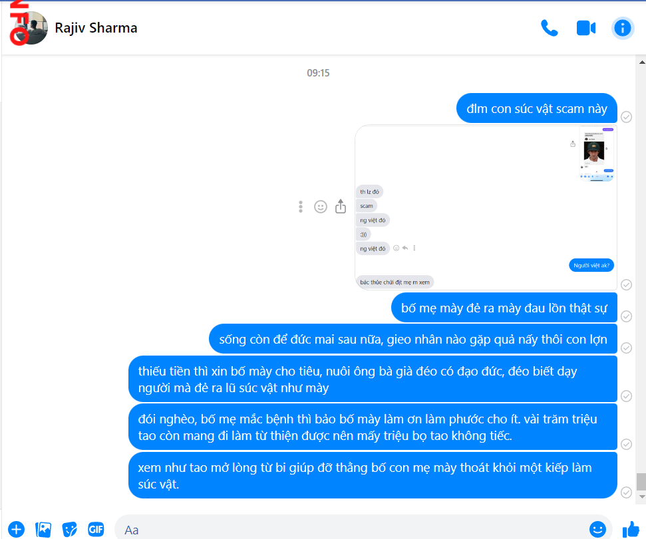Send a thumbs-up like
The width and height of the screenshot is (646, 539).
[x=630, y=529]
